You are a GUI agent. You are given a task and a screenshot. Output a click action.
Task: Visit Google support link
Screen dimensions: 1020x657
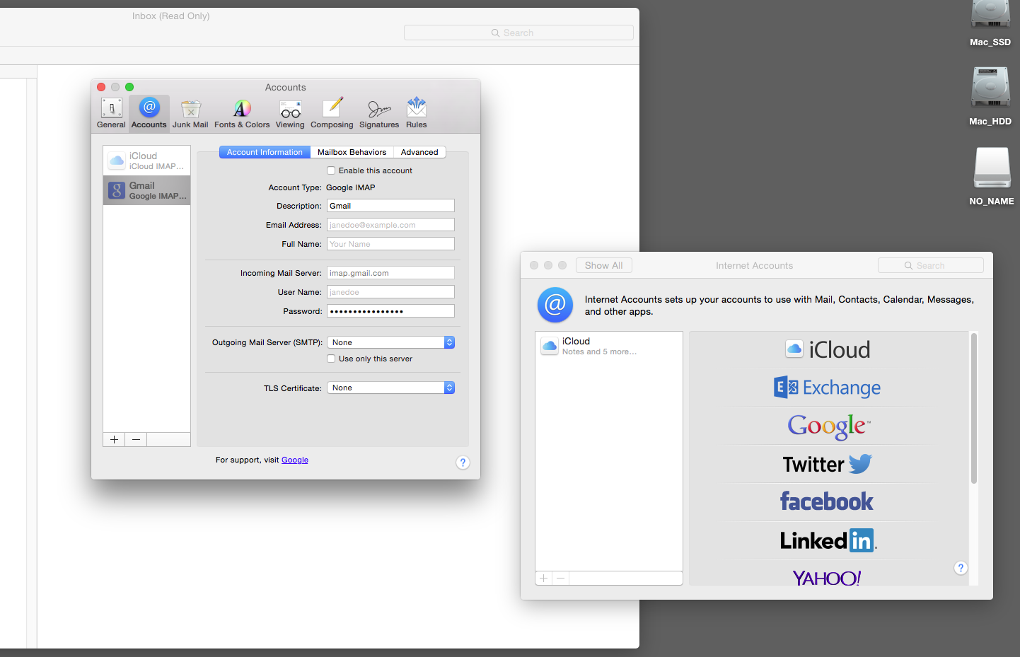(295, 460)
